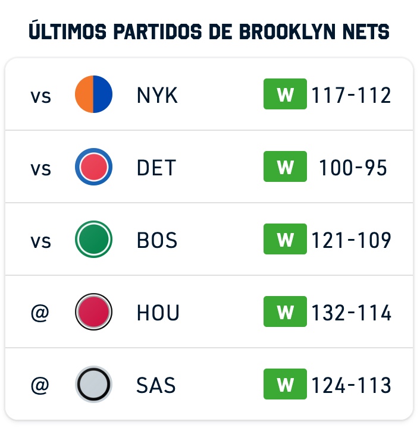420x428 pixels.
Task: Click the green BOS team icon
Action: tap(93, 239)
